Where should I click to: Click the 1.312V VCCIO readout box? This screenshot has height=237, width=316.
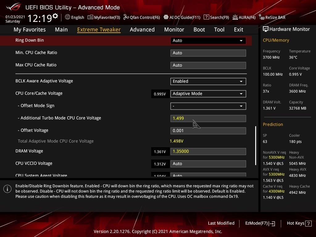(160, 164)
